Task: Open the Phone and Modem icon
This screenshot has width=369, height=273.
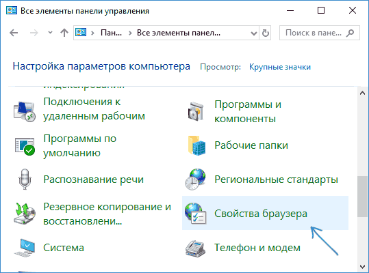Action: click(x=196, y=248)
